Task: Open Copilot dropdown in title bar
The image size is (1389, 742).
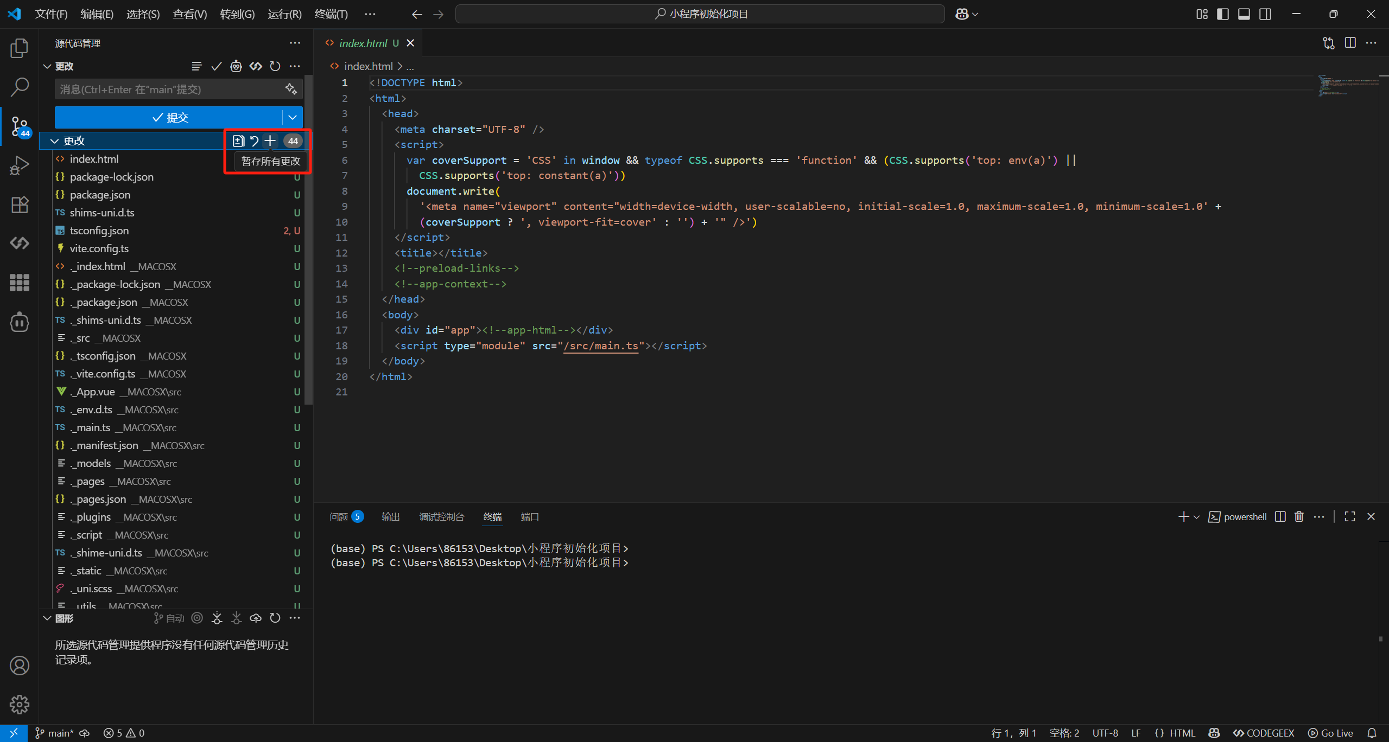Action: tap(967, 14)
